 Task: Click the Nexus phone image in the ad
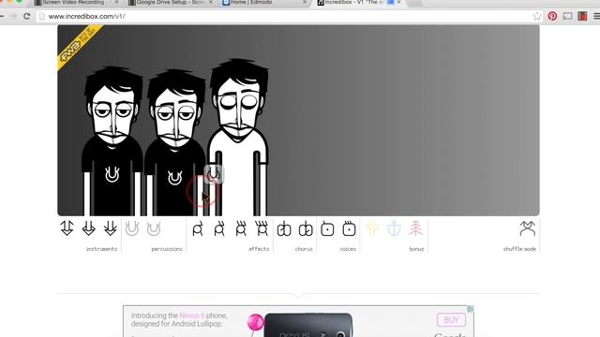[308, 325]
